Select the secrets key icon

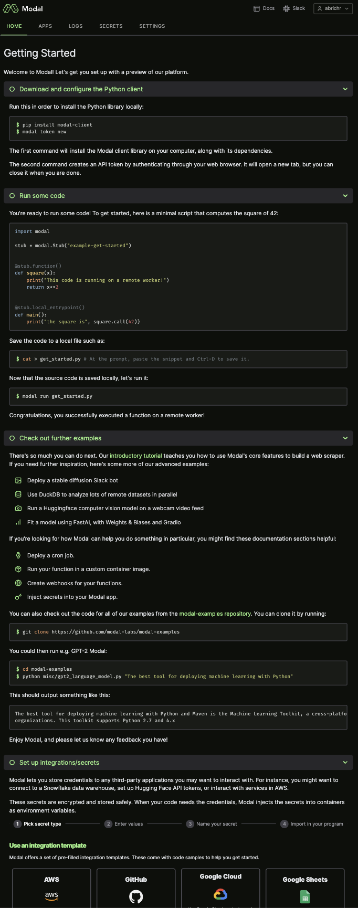tap(18, 597)
